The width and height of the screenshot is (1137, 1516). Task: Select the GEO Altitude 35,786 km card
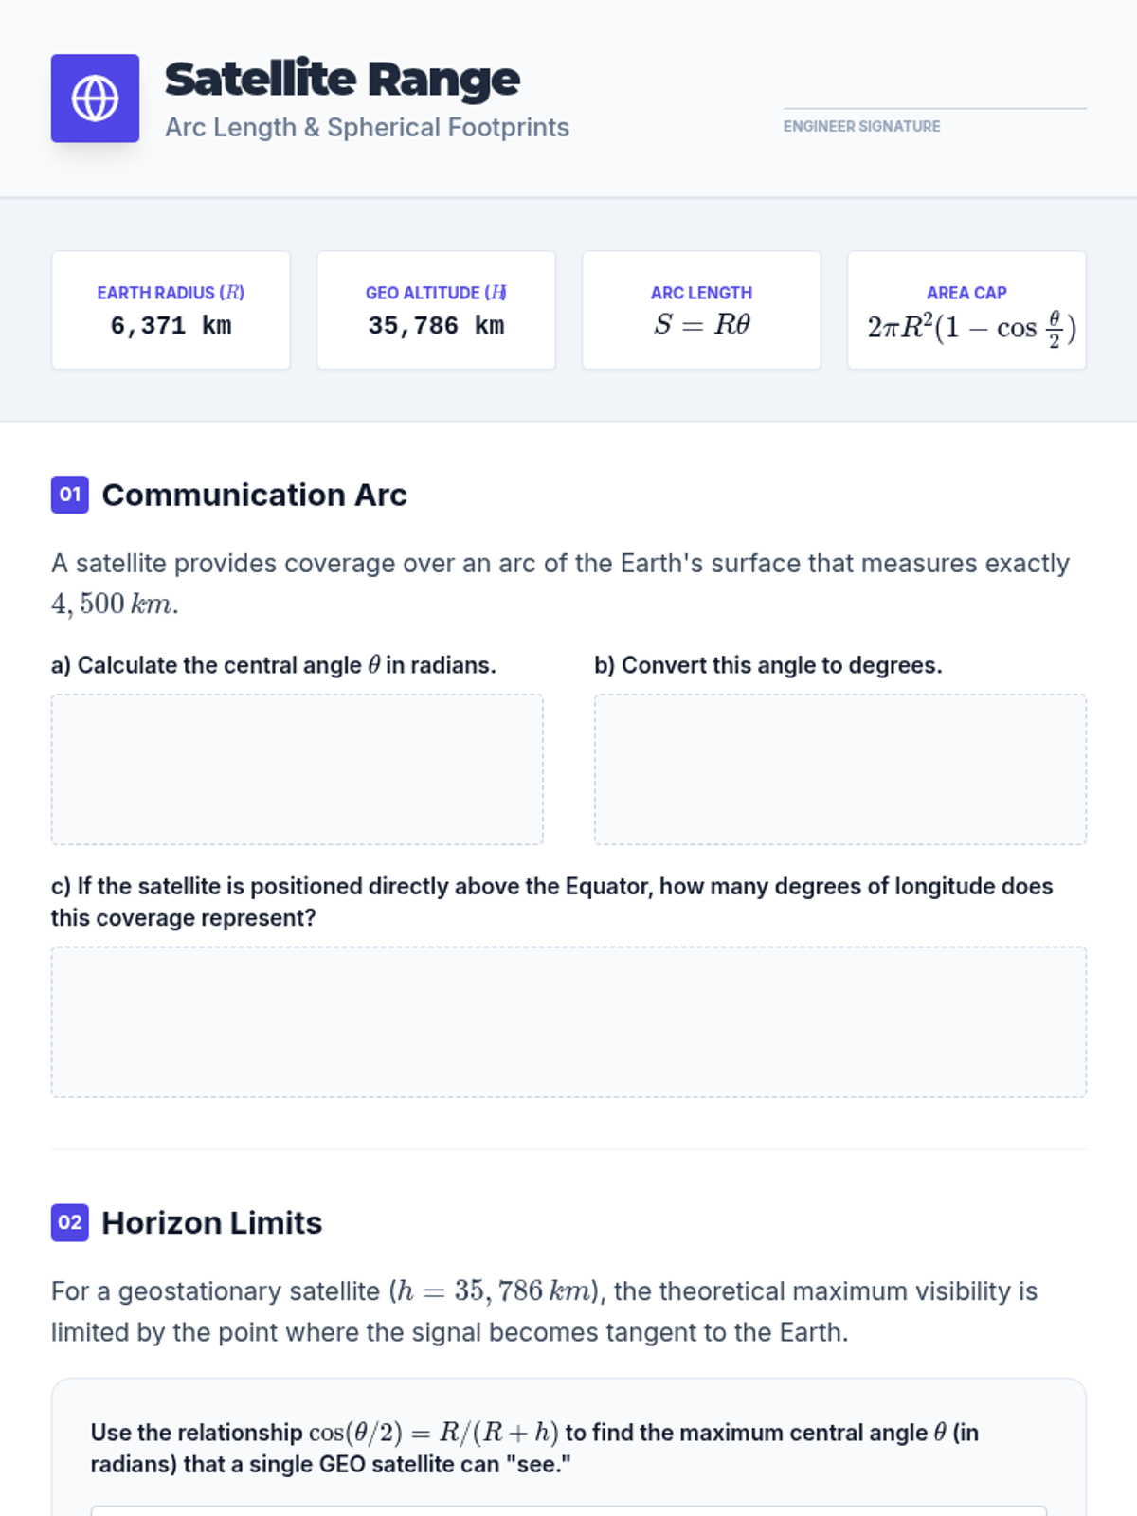click(436, 310)
